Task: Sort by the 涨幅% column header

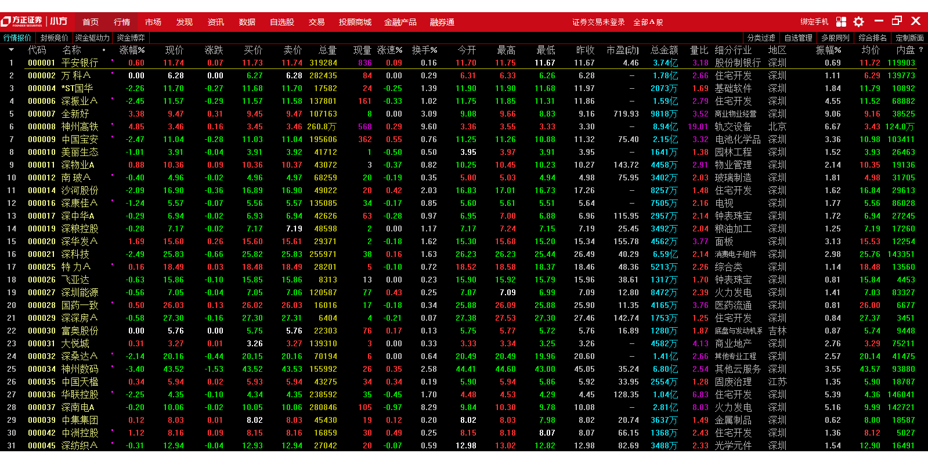Action: tap(132, 50)
